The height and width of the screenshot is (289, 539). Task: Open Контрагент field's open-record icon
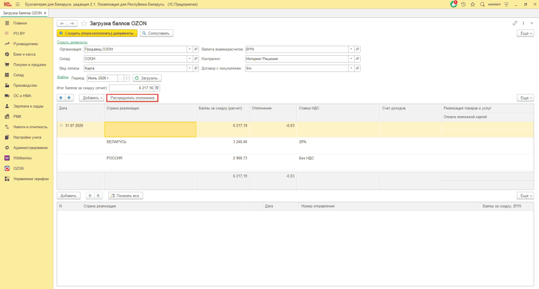tap(357, 59)
